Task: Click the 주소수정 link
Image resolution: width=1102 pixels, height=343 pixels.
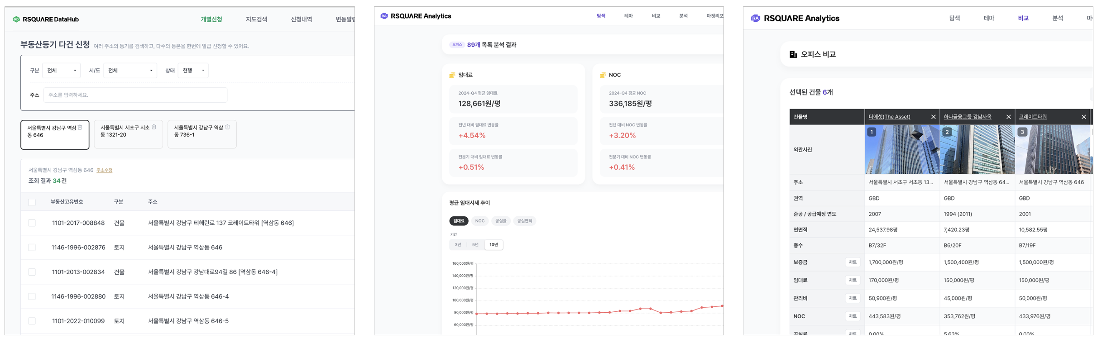Action: pyautogui.click(x=104, y=171)
